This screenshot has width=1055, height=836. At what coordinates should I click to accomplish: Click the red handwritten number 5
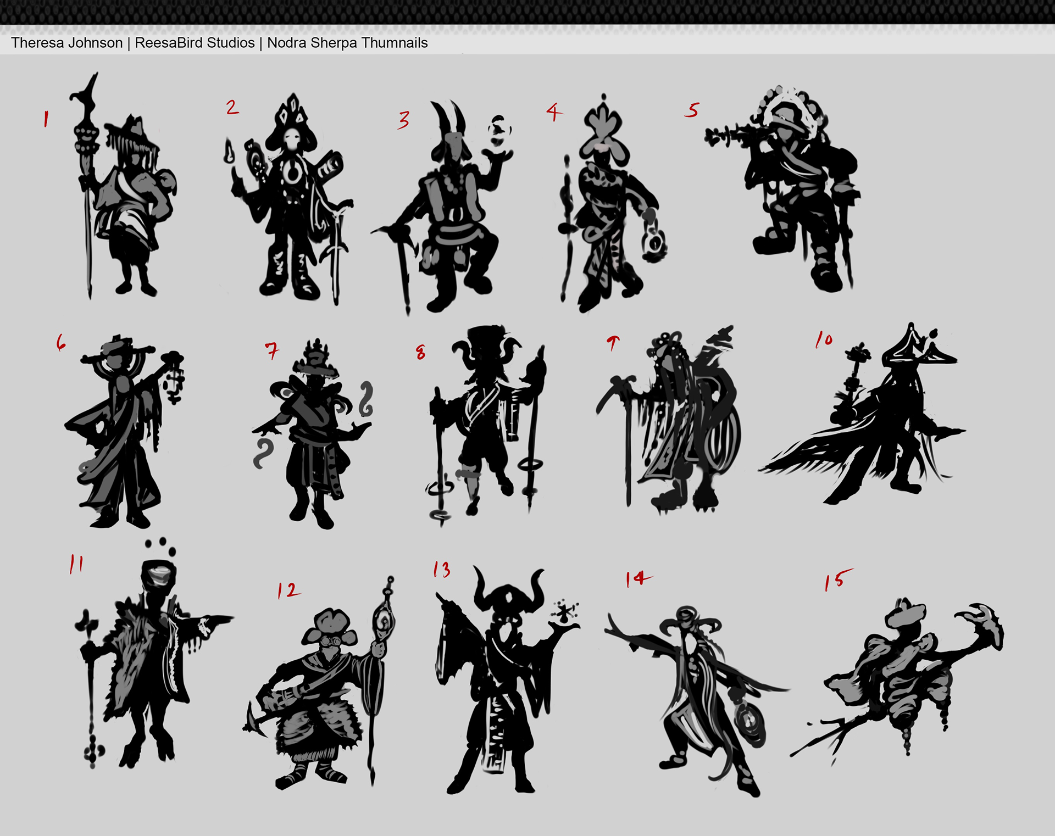point(692,110)
